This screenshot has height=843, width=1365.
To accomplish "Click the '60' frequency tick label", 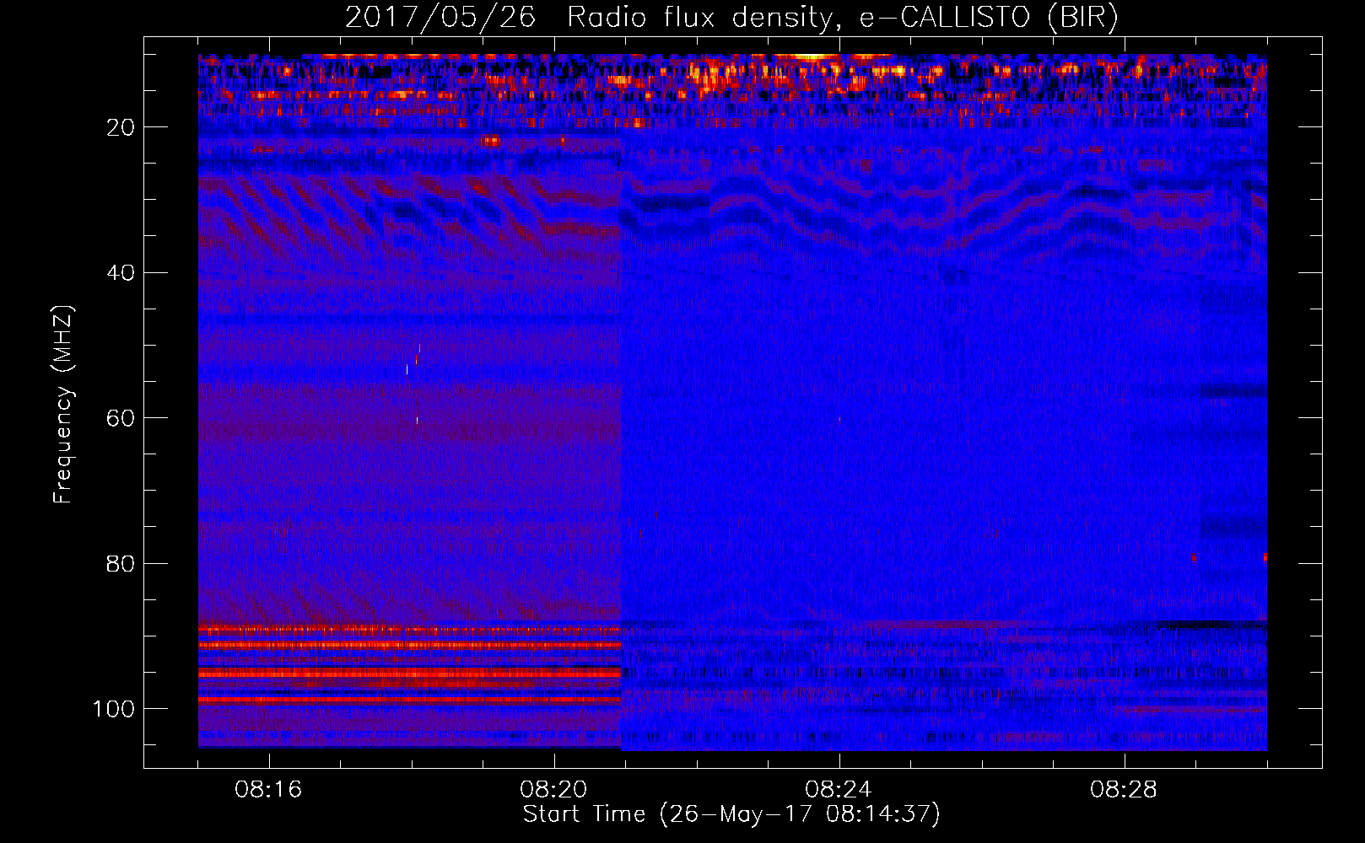I will (x=121, y=418).
